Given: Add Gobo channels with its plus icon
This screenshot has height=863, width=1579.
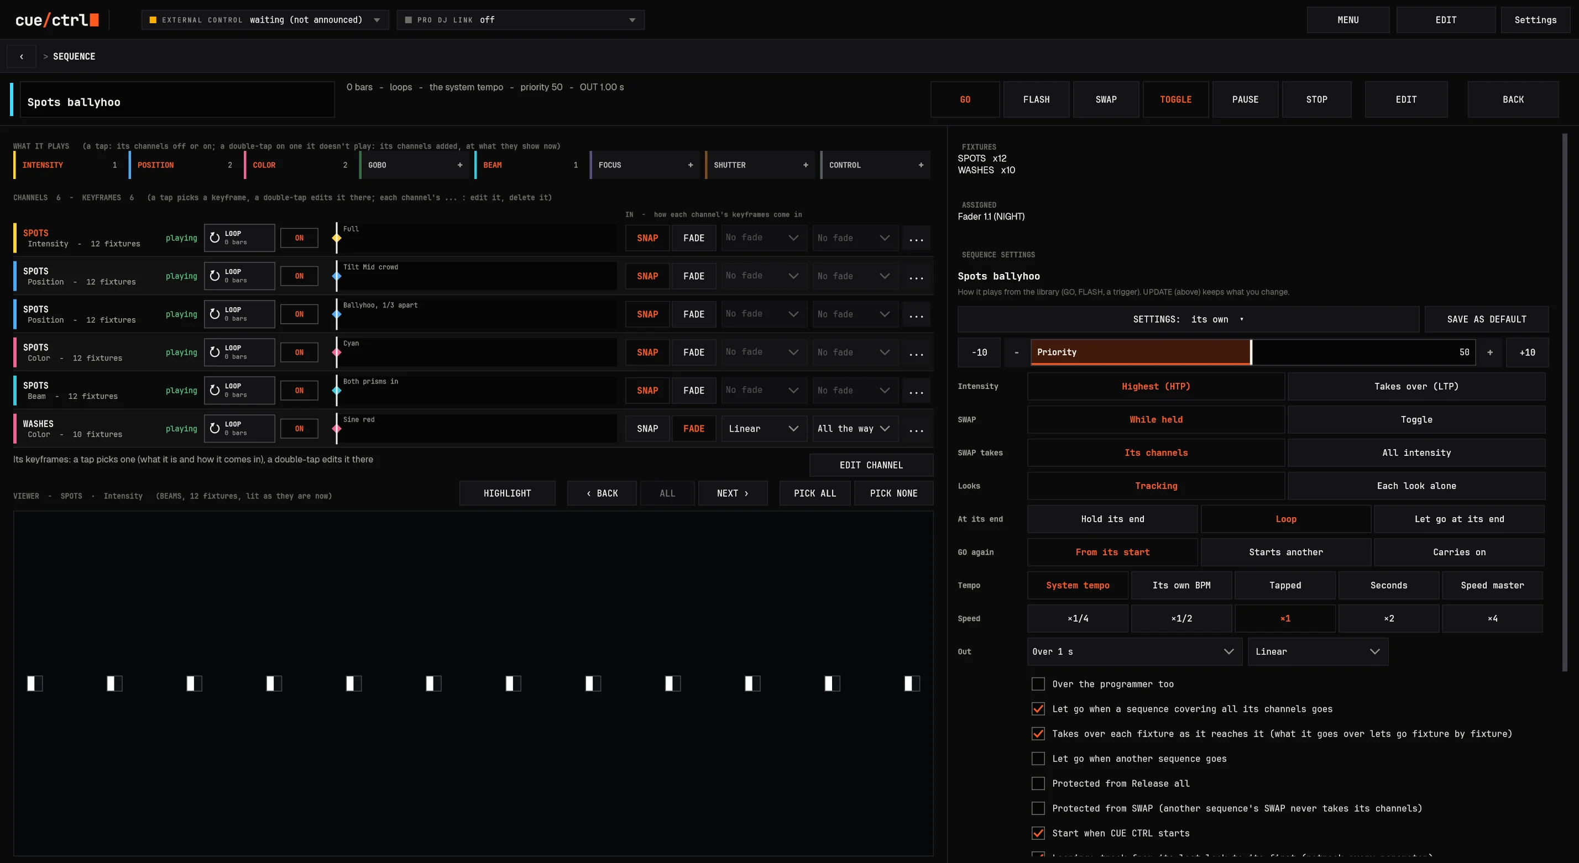Looking at the screenshot, I should [460, 165].
